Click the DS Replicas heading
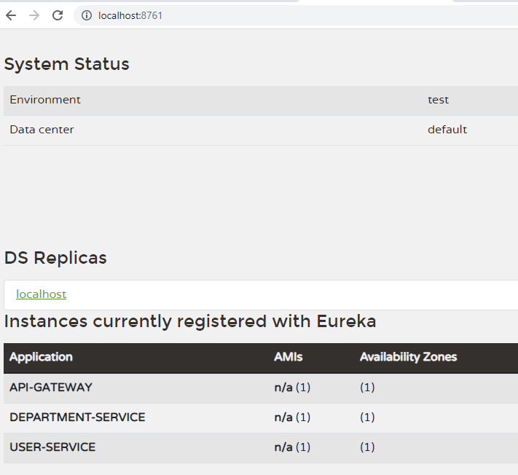Screen dimensions: 518x475 (55, 258)
